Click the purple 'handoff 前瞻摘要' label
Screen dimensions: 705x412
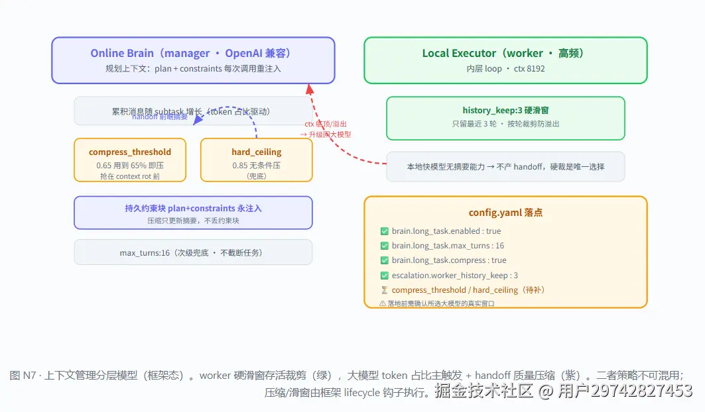pyautogui.click(x=160, y=117)
